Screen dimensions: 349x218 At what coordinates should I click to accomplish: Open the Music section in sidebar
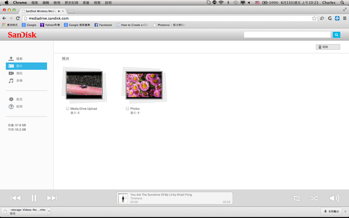coord(26,81)
